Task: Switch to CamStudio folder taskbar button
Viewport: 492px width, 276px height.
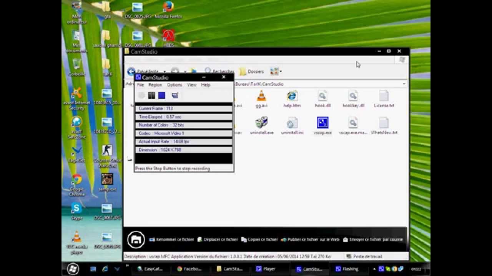Action: point(229,269)
